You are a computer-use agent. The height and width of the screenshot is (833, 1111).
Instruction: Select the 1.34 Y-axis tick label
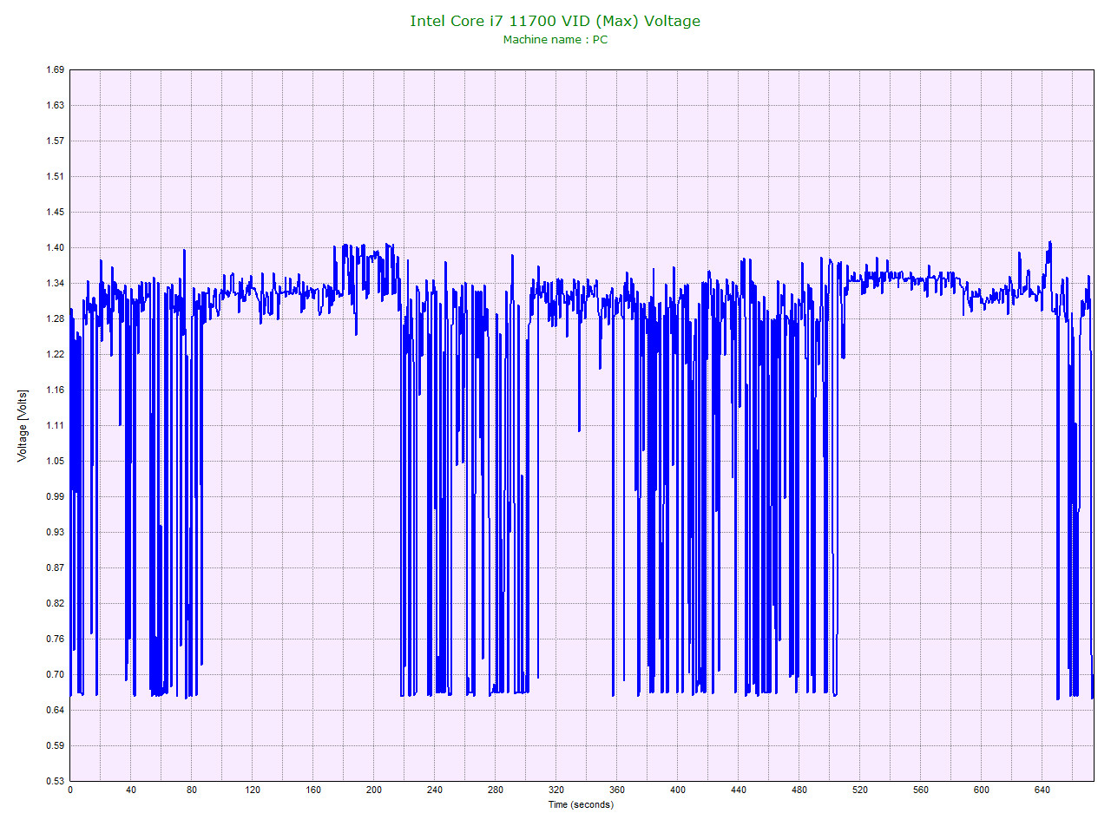[54, 283]
